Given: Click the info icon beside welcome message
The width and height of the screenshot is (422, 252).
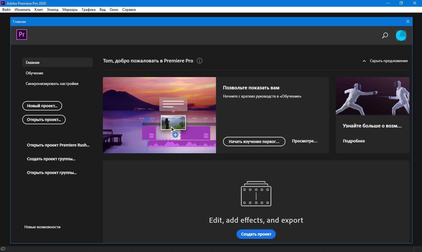Looking at the screenshot, I should point(200,61).
